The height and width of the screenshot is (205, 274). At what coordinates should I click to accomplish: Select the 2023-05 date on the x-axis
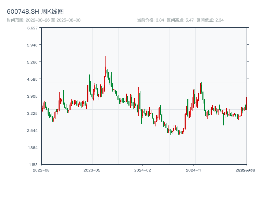coord(92,170)
